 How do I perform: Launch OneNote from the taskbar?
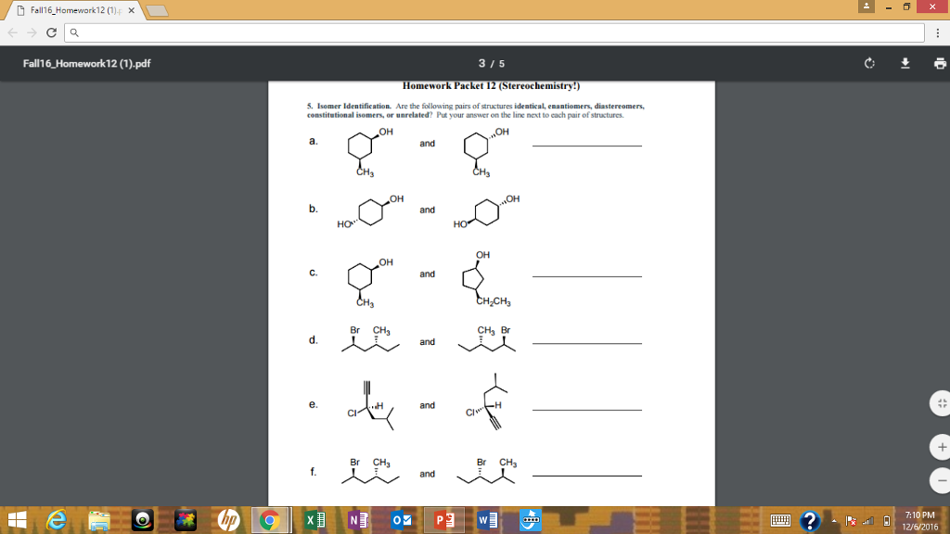click(357, 520)
